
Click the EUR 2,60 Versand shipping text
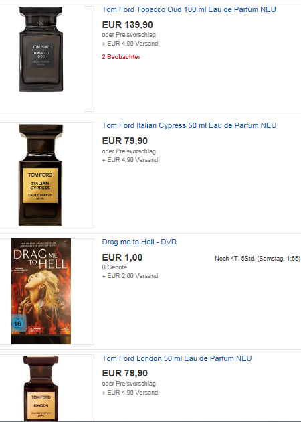click(x=130, y=276)
